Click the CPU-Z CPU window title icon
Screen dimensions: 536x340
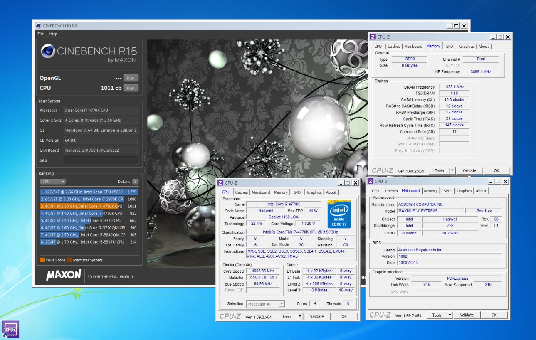point(220,183)
